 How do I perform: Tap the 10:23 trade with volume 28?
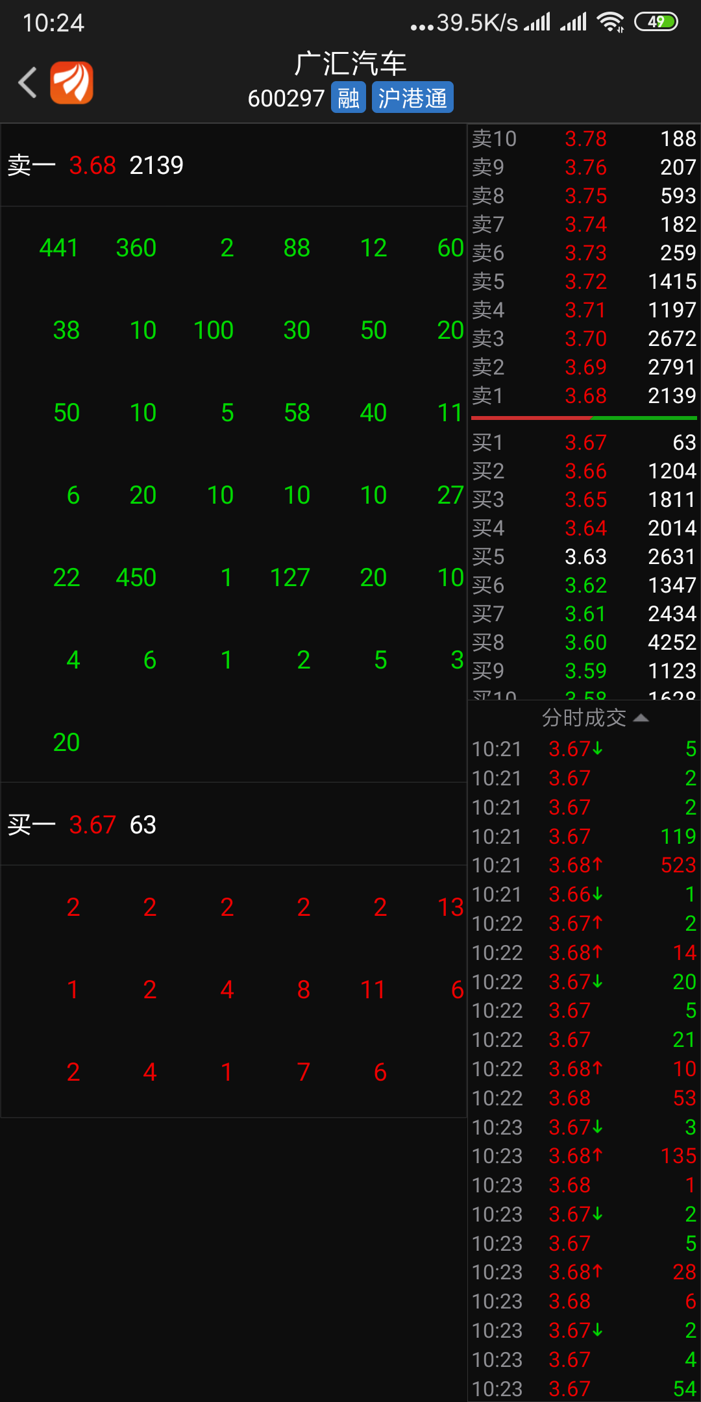pos(584,1272)
